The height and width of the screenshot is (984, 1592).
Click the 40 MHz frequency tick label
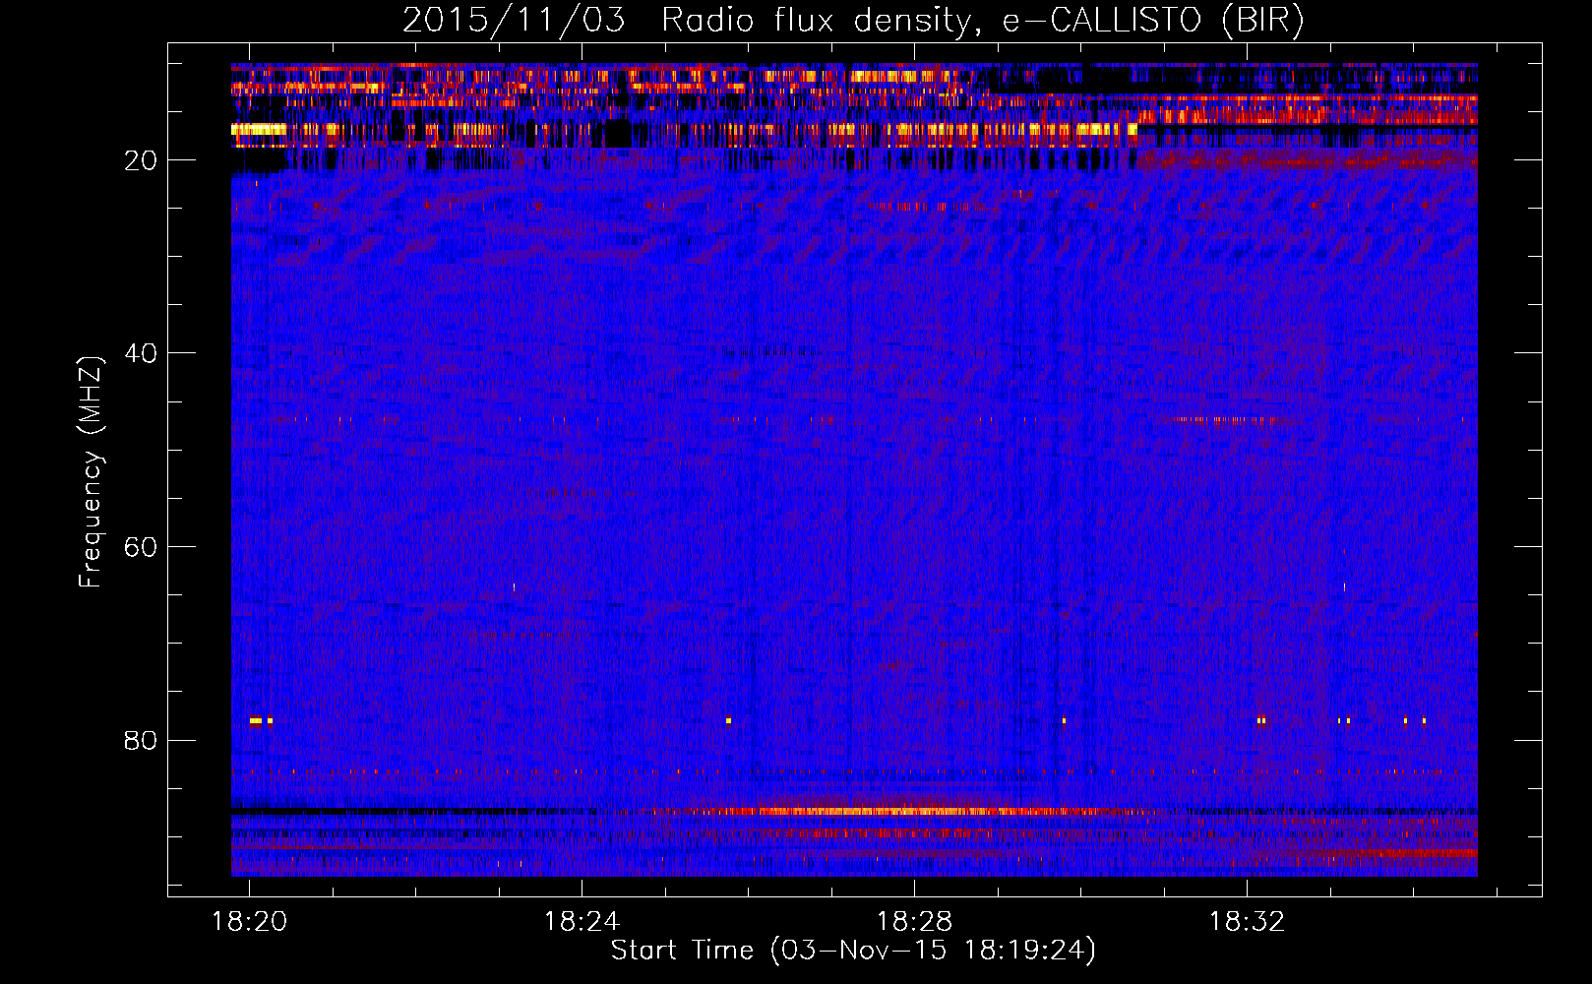(x=141, y=353)
